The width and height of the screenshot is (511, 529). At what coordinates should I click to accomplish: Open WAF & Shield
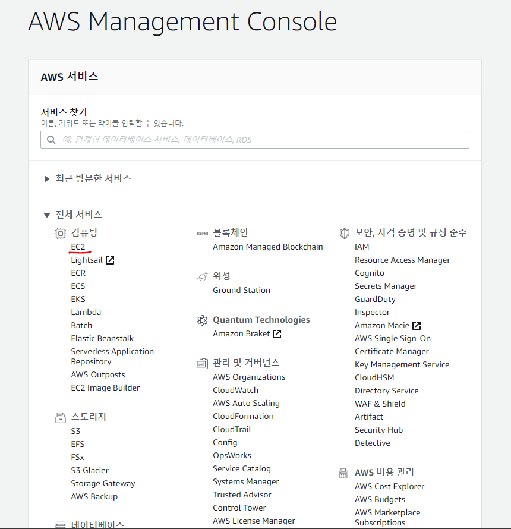click(380, 404)
